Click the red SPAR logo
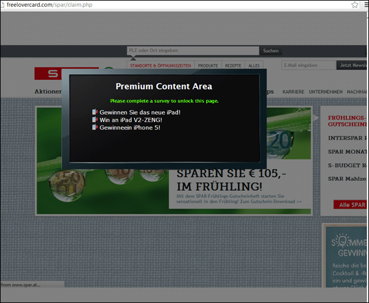 [48, 74]
